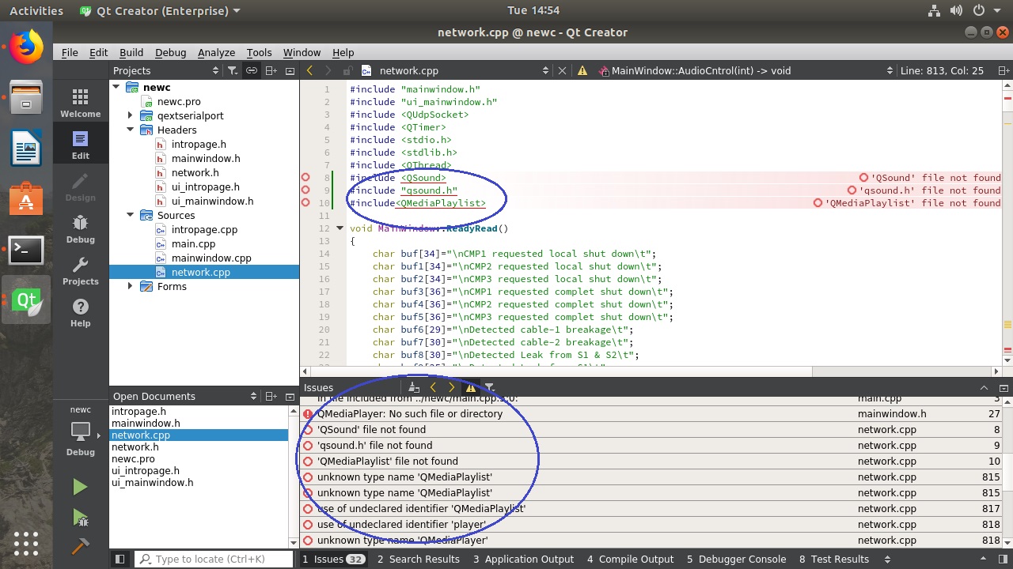This screenshot has height=569, width=1013.
Task: Go back in editor navigation history
Action: [310, 70]
